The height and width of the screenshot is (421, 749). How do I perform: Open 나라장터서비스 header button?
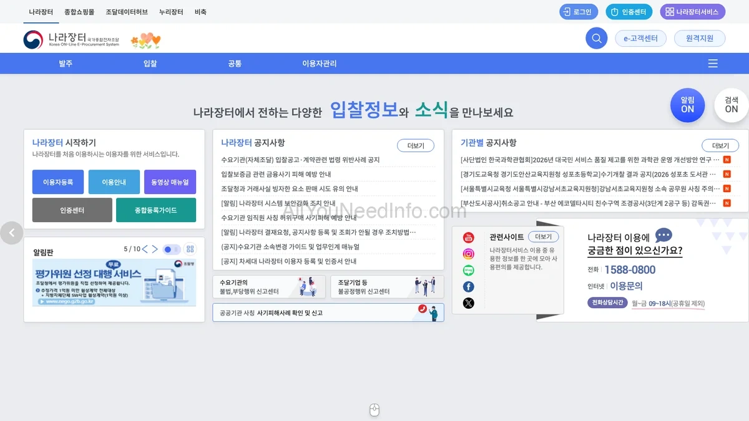coord(693,12)
